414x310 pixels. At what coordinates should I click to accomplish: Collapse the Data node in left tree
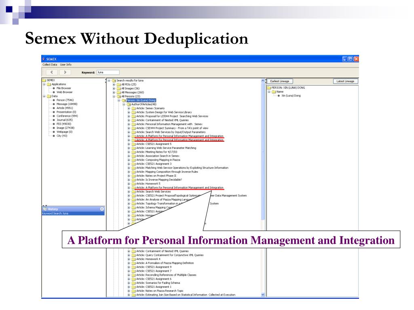(x=44, y=96)
